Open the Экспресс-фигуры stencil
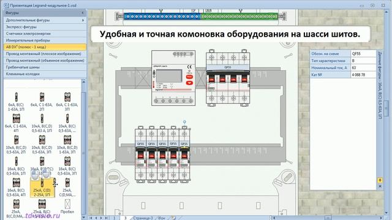The image size is (392, 220). (45, 27)
